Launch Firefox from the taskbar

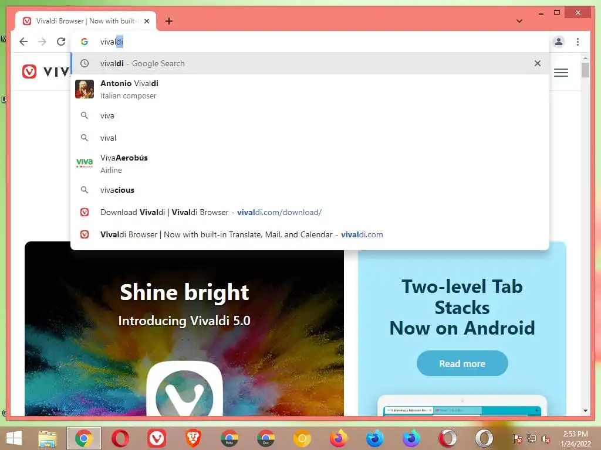339,438
